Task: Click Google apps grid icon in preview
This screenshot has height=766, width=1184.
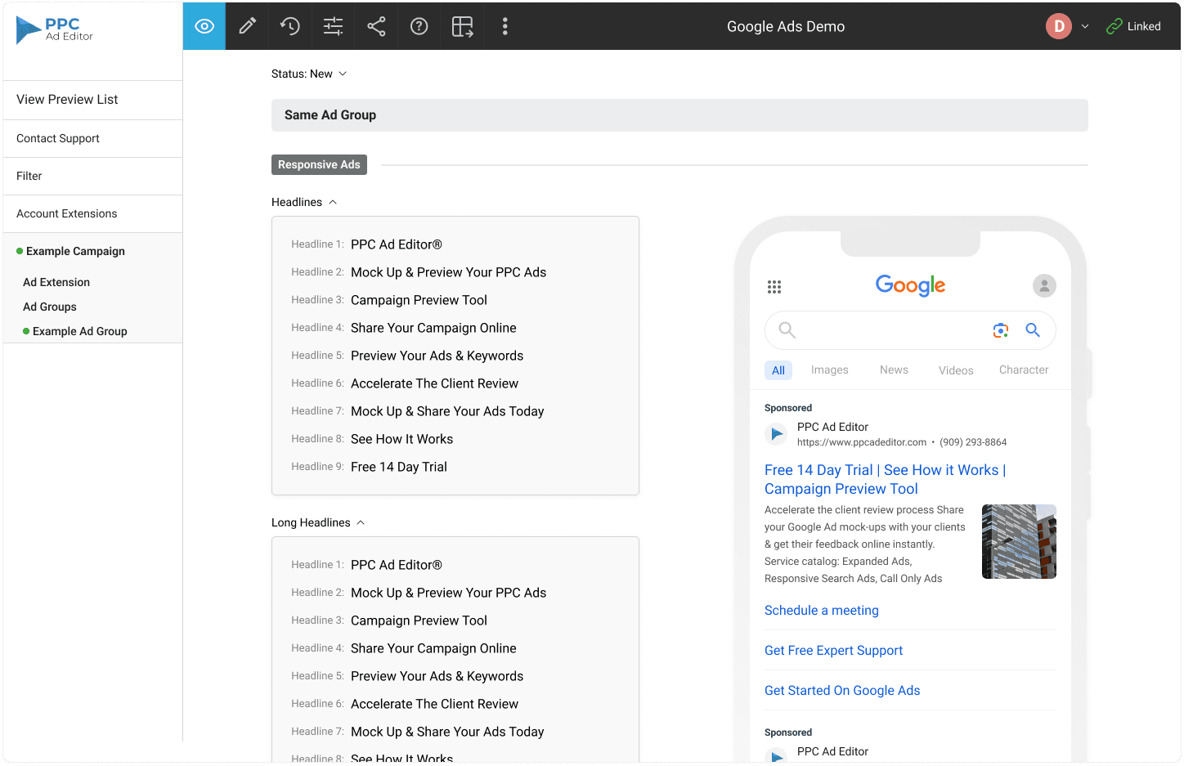Action: [774, 287]
